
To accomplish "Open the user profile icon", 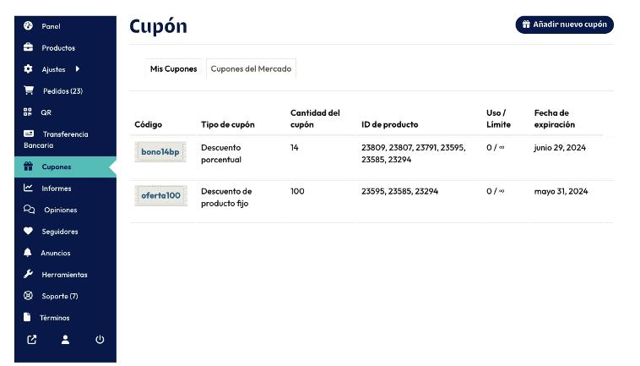I will (x=65, y=340).
